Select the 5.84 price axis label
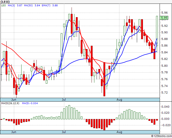172x138 pixels. pyautogui.click(x=165, y=52)
